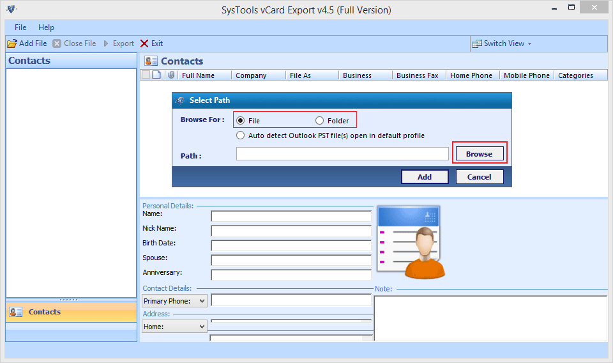Screen dimensions: 613x363
Task: Click the Cancel button in Select Path
Action: tap(480, 177)
